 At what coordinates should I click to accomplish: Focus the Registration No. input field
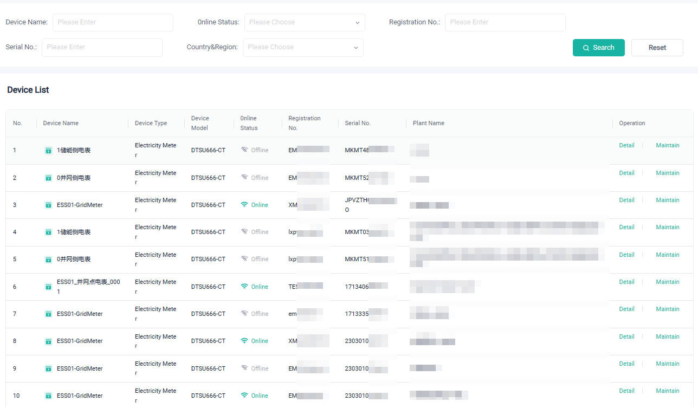(x=505, y=22)
